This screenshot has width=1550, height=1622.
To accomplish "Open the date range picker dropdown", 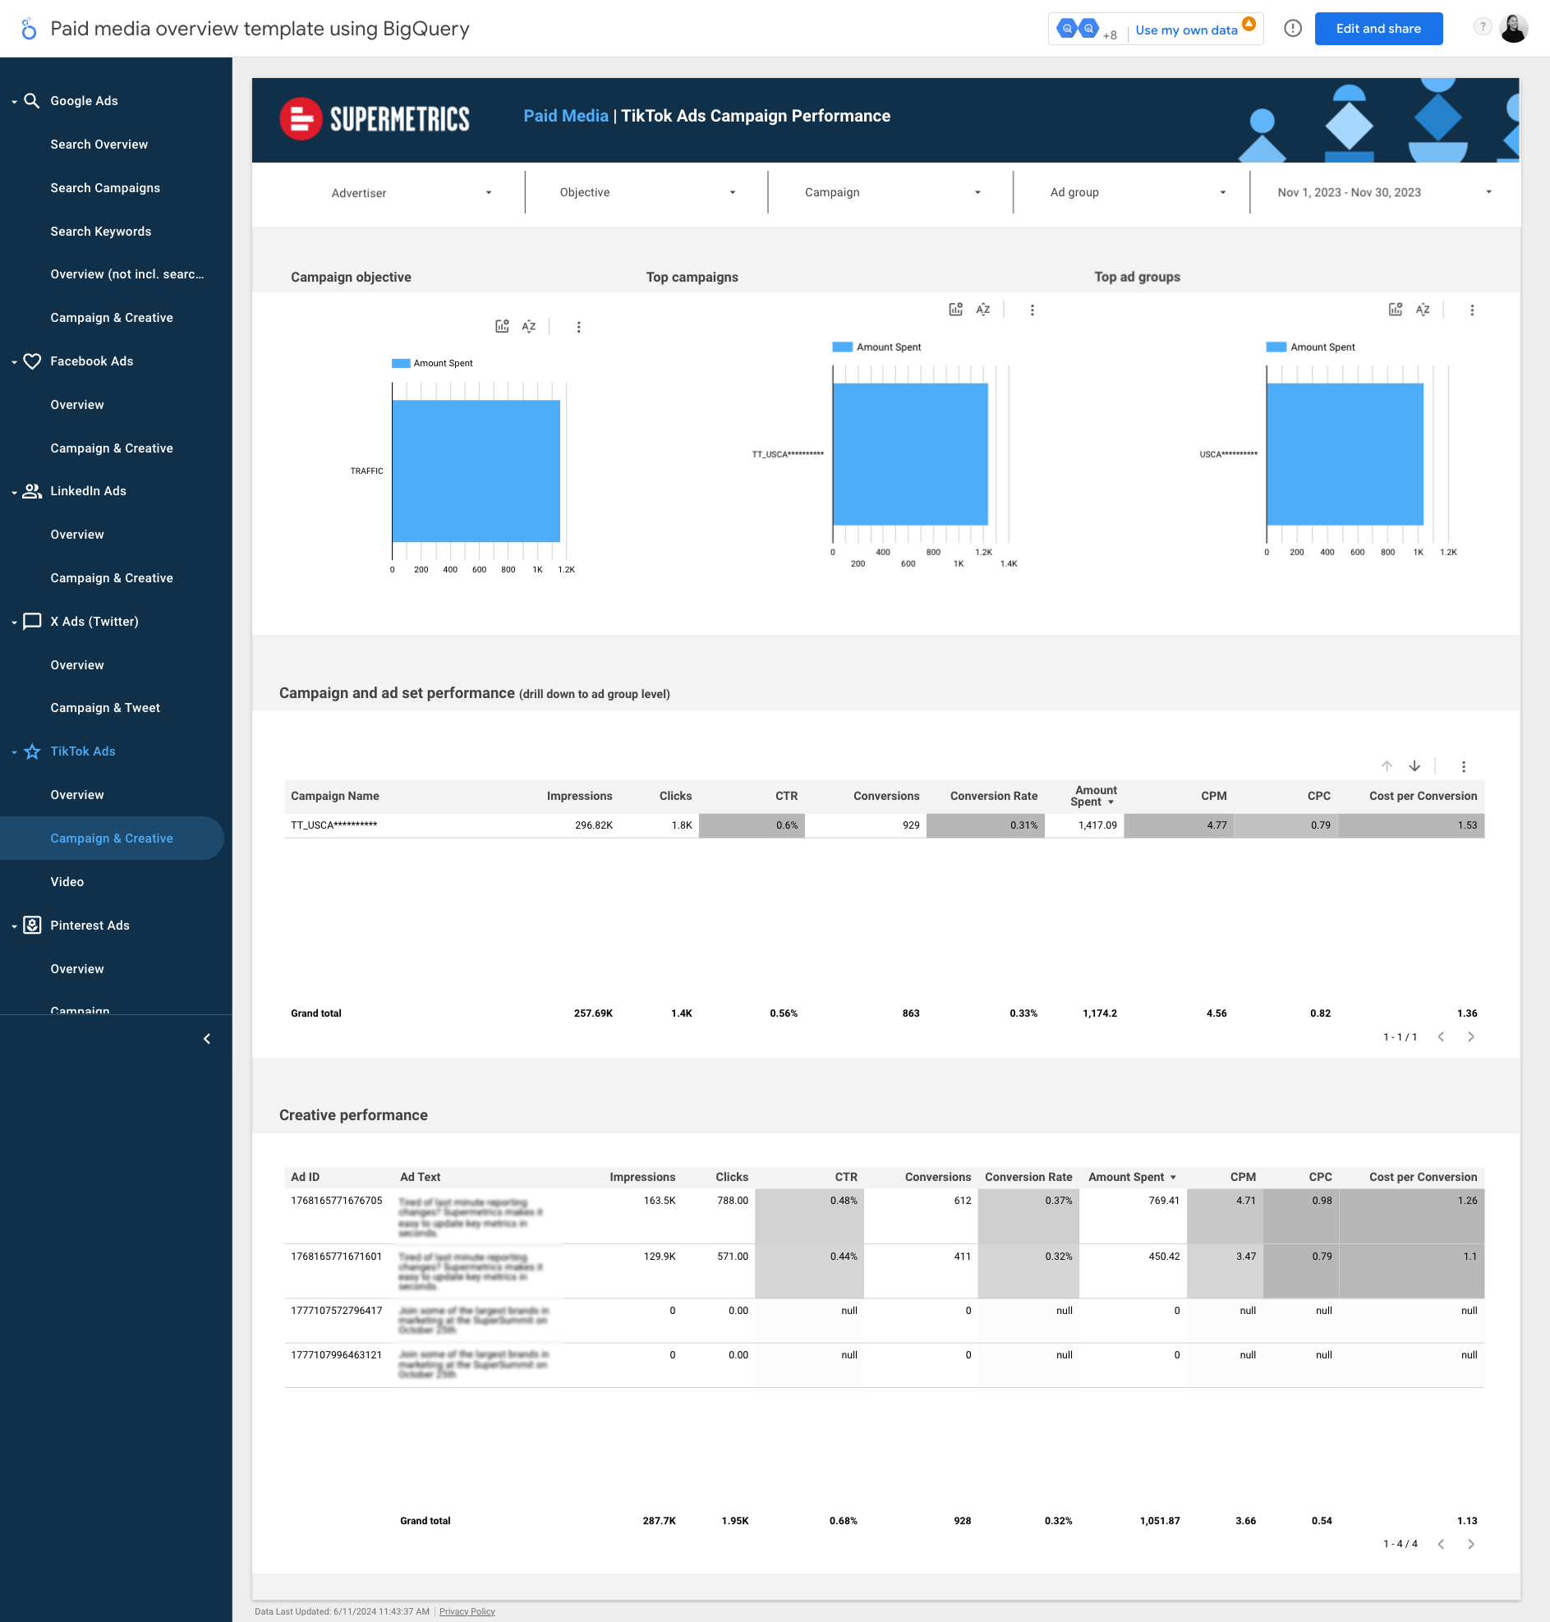I will pyautogui.click(x=1384, y=192).
